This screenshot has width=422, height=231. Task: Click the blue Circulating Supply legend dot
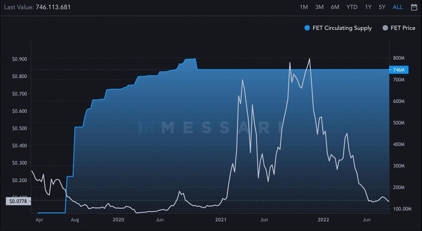pos(307,28)
